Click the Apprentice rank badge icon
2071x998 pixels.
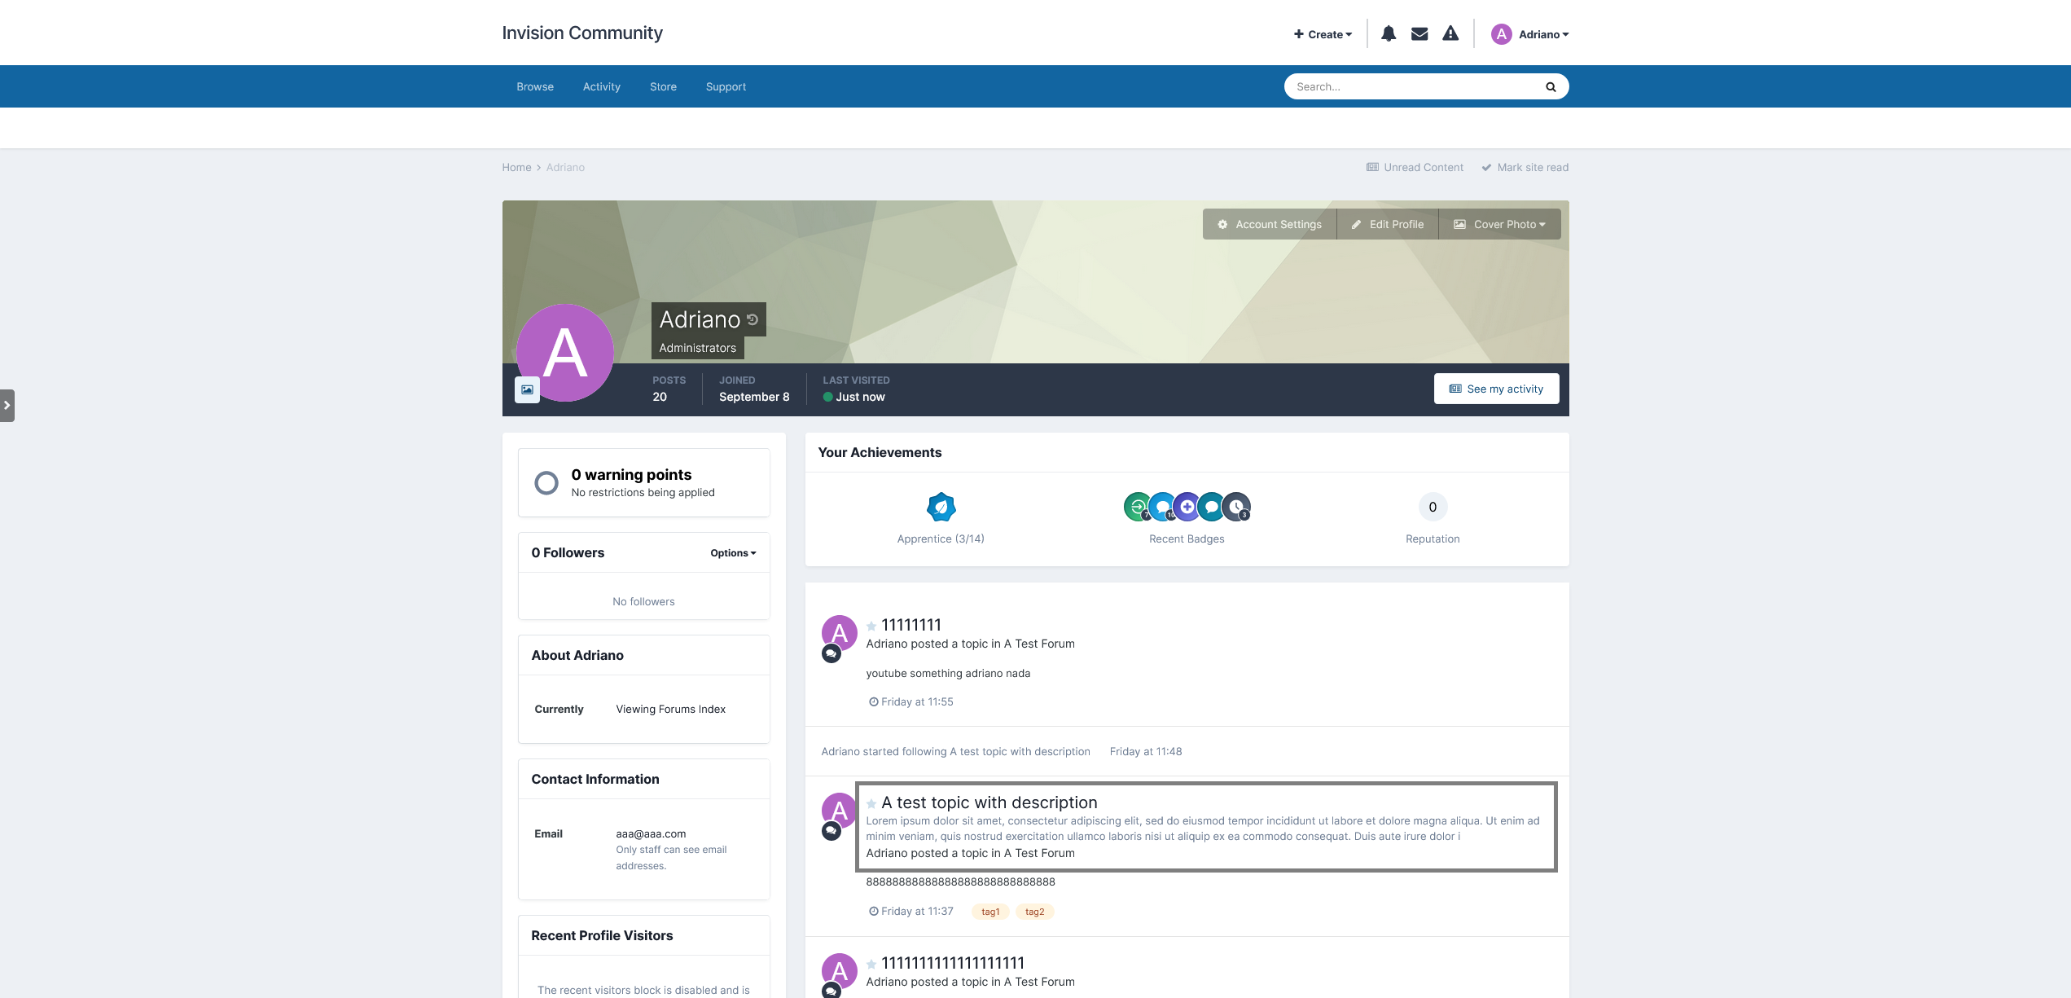point(941,507)
